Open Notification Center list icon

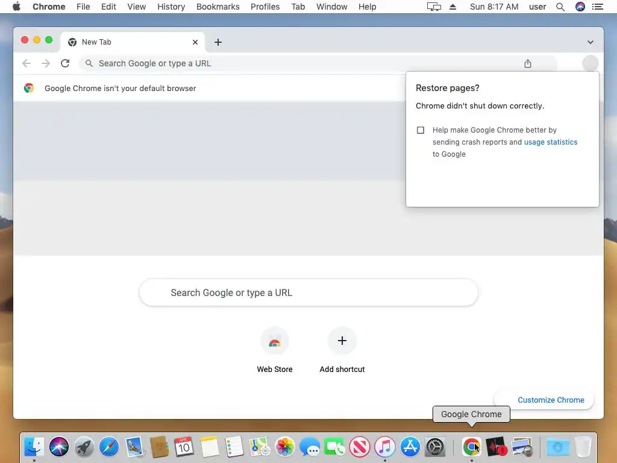(597, 7)
